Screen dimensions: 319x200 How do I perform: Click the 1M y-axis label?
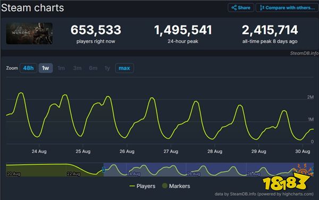point(310,119)
